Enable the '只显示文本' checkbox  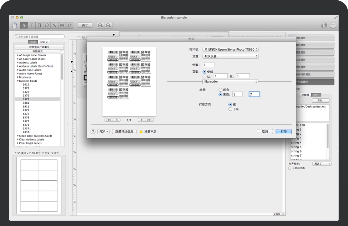click(x=289, y=168)
